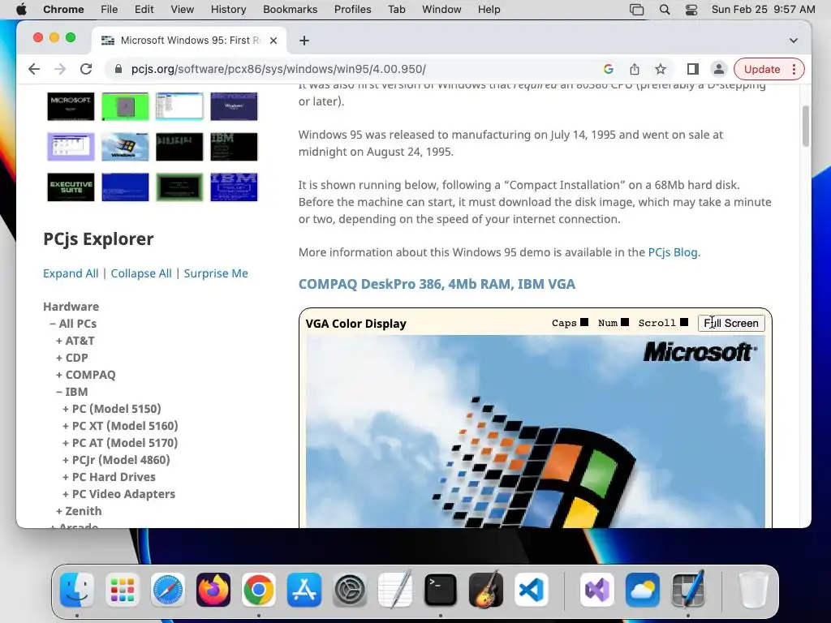Open the Executive Suite thumbnail
The image size is (831, 623).
(x=71, y=187)
